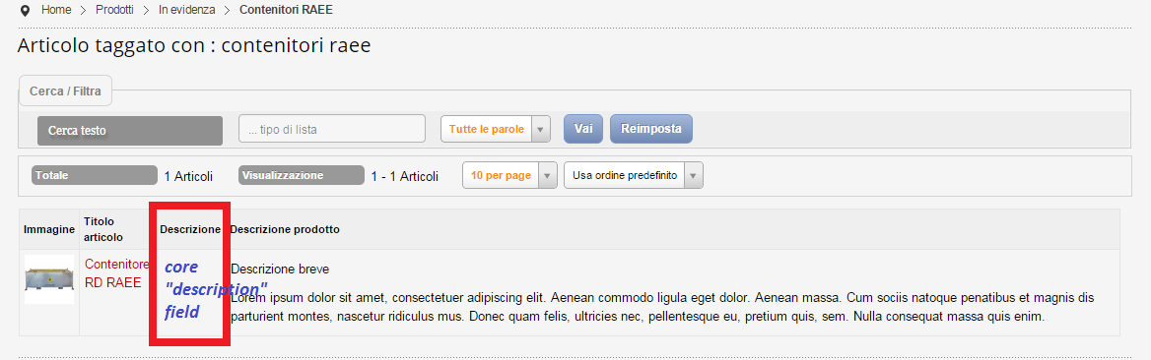Focus the tipo di lista search field
Viewport: 1151px width, 360px height.
tap(332, 129)
